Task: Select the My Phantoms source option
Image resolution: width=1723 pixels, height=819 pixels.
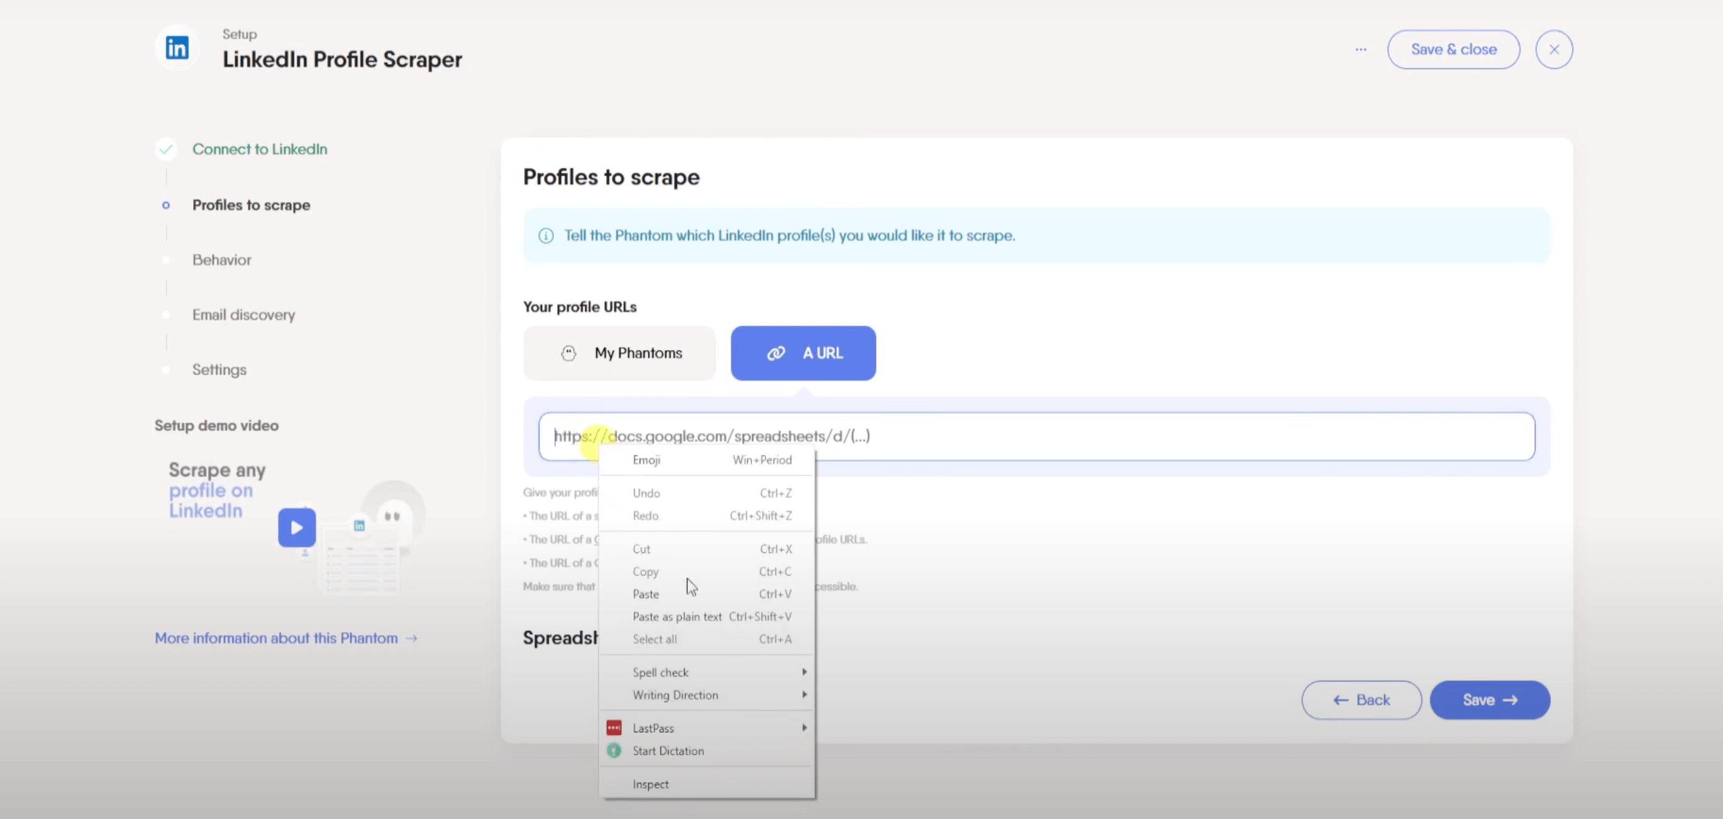Action: pos(619,354)
